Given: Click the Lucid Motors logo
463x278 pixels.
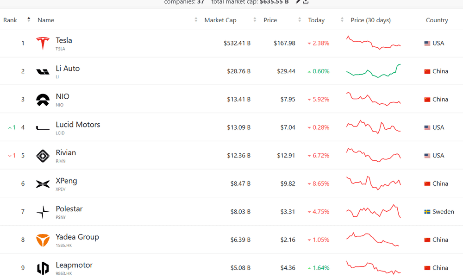Looking at the screenshot, I should pos(43,128).
